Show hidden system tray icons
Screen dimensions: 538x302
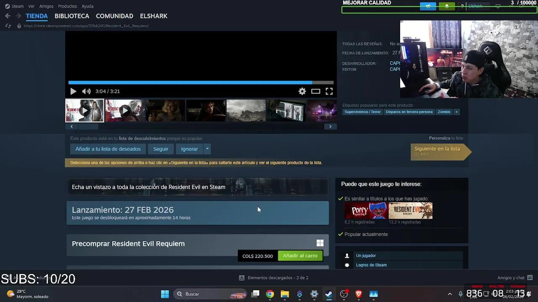450,294
